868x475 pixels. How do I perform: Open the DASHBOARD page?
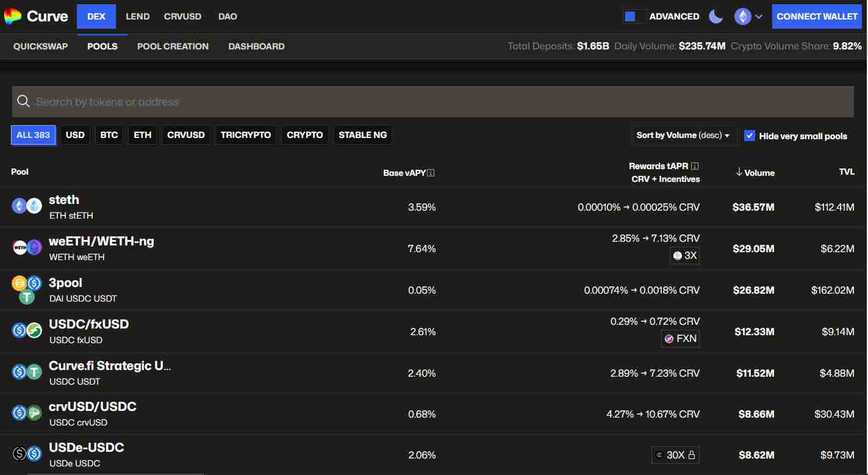click(256, 46)
